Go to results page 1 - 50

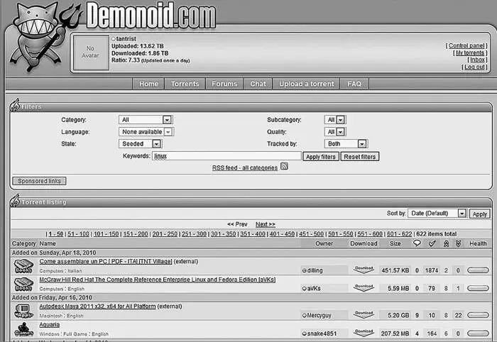click(x=56, y=234)
